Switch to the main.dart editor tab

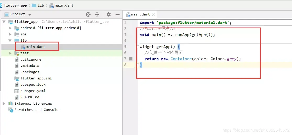140,14
